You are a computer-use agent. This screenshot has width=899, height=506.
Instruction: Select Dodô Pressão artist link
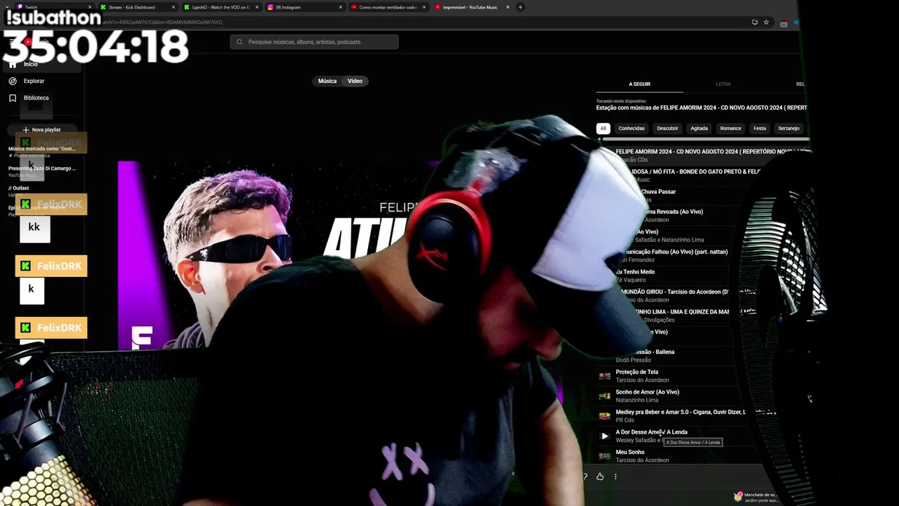click(x=633, y=360)
